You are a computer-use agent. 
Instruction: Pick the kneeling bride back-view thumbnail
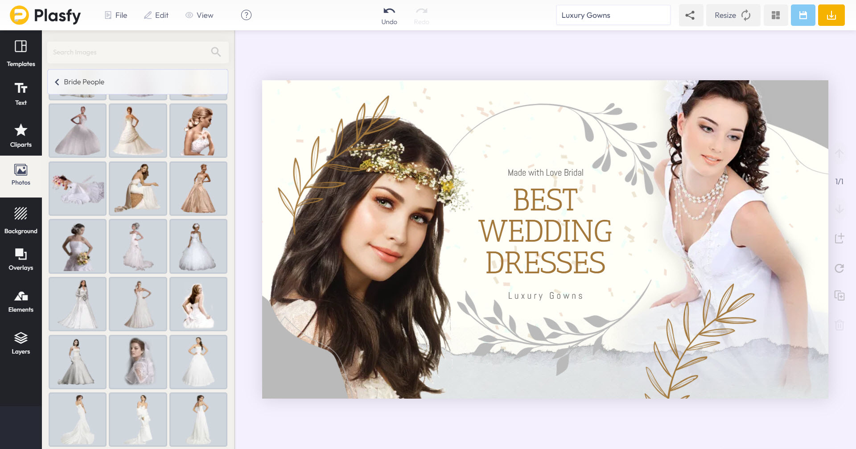pyautogui.click(x=198, y=304)
